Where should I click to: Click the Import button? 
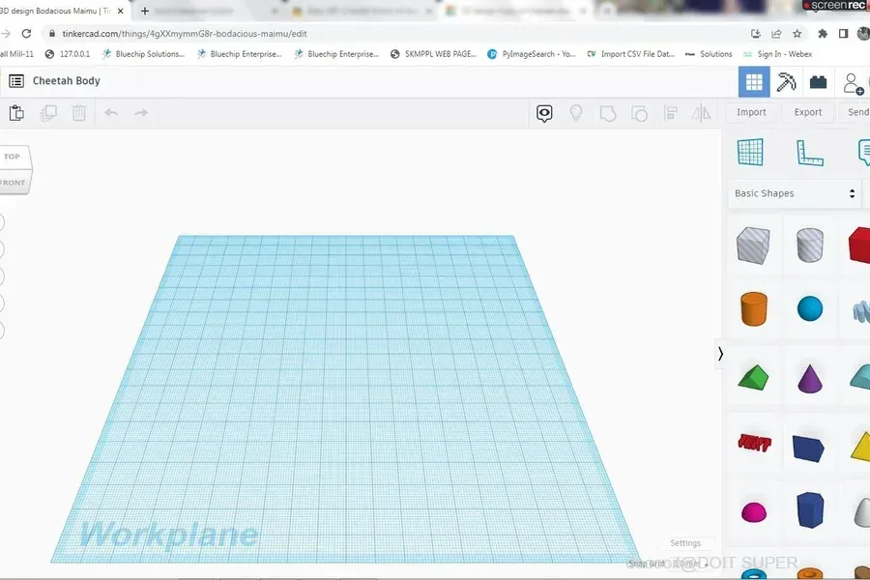coord(751,112)
